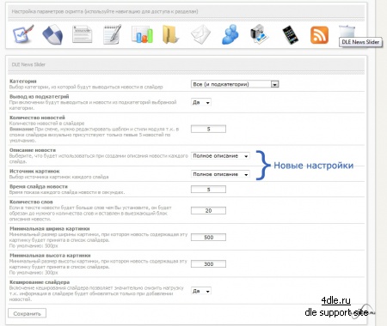Click the Сохранить button
The image size is (387, 326).
27,314
